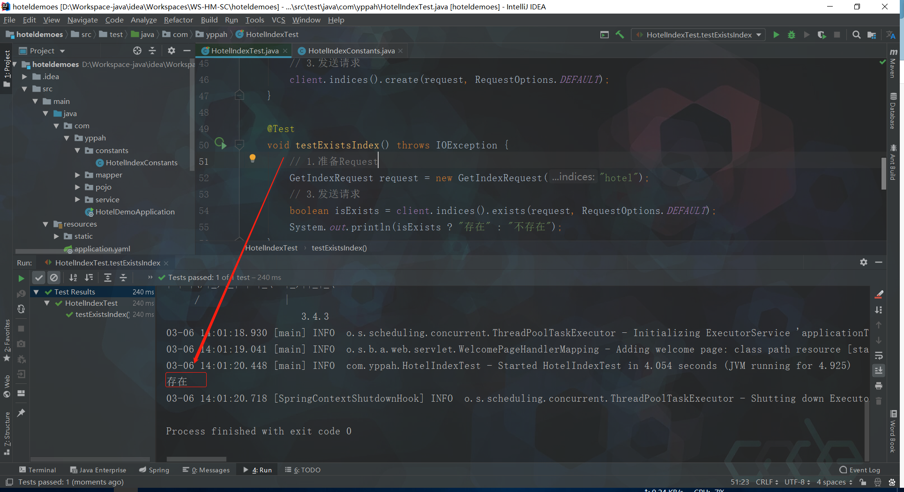This screenshot has width=904, height=492.
Task: Switch to HotelIndexConstants.java tab
Action: tap(351, 51)
